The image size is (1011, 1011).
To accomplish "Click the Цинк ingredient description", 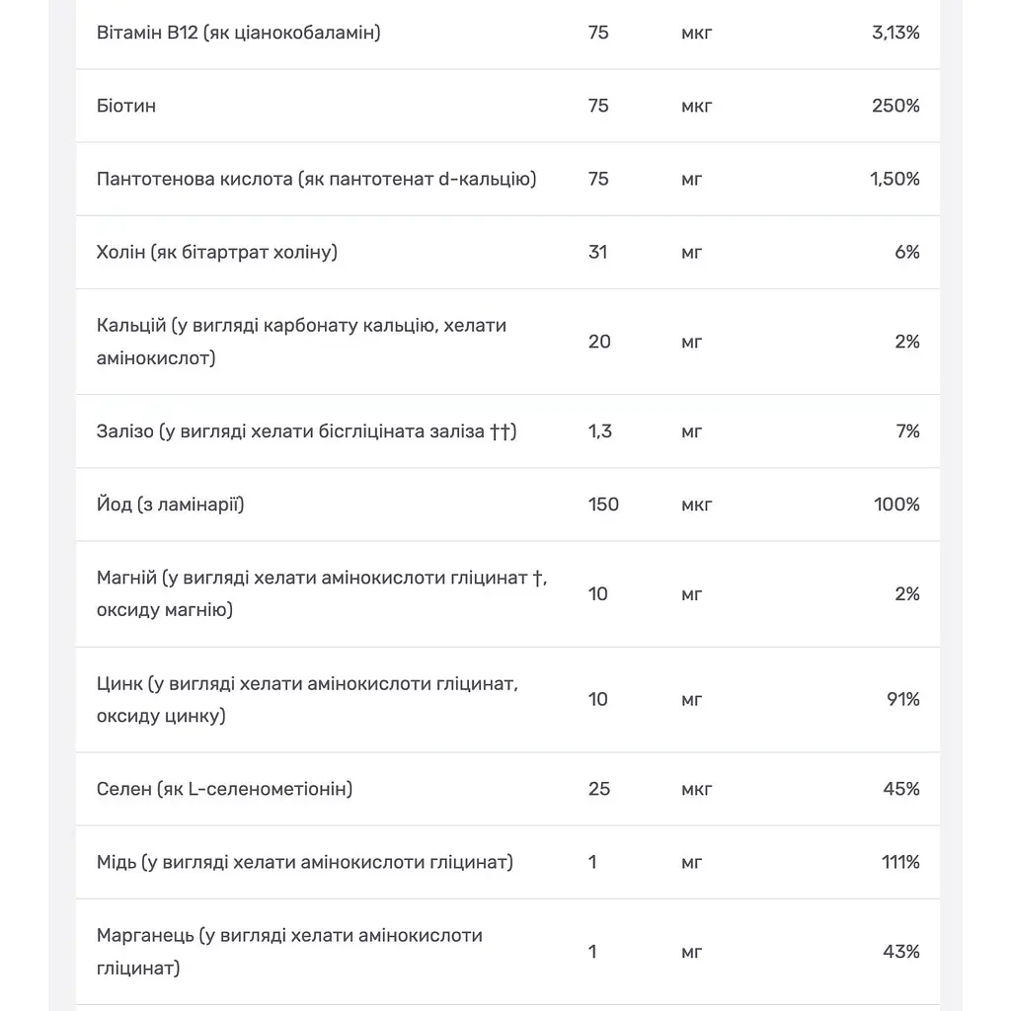I will pos(307,700).
